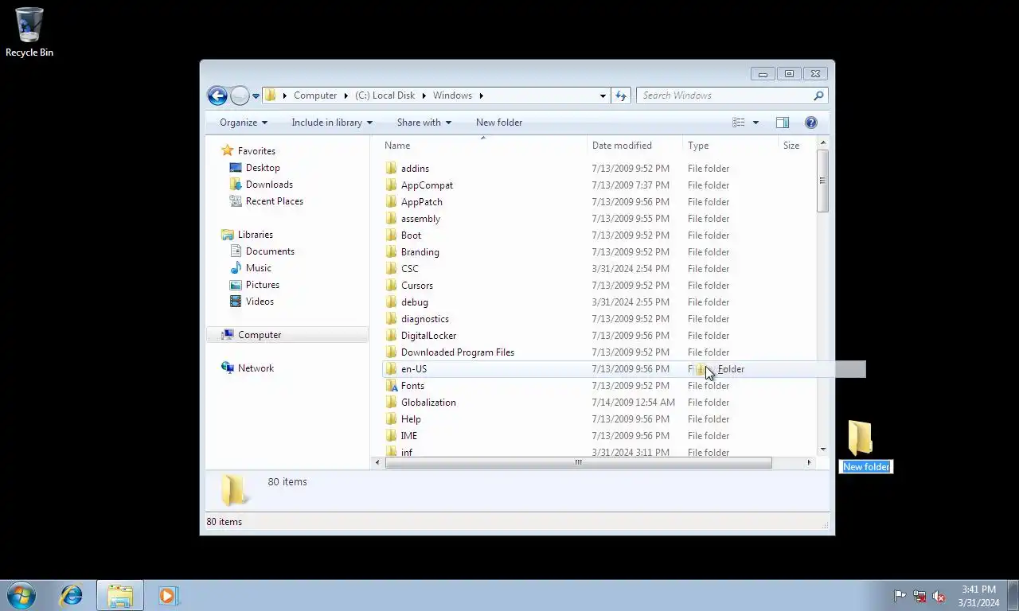
Task: Open recent pages dropdown beside Forward arrow
Action: pyautogui.click(x=256, y=95)
